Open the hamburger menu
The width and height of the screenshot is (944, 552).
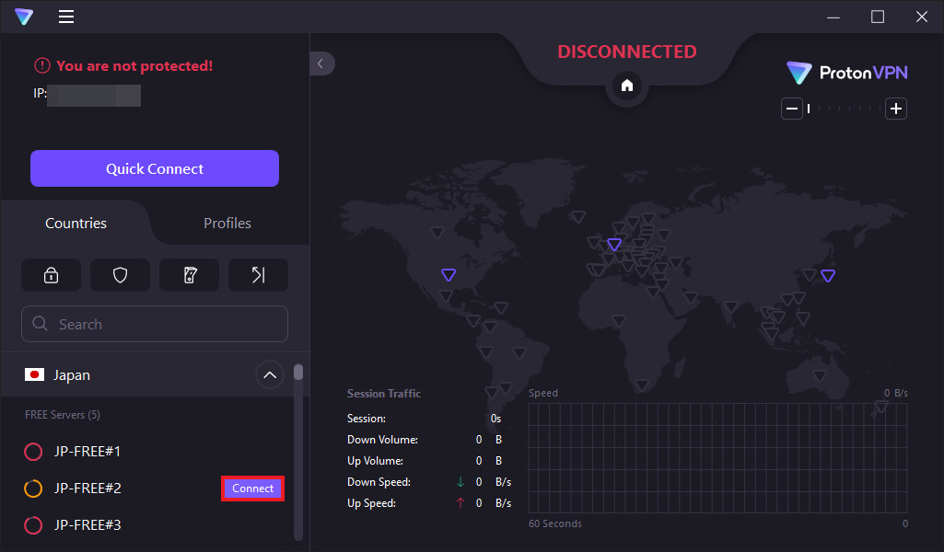(66, 17)
